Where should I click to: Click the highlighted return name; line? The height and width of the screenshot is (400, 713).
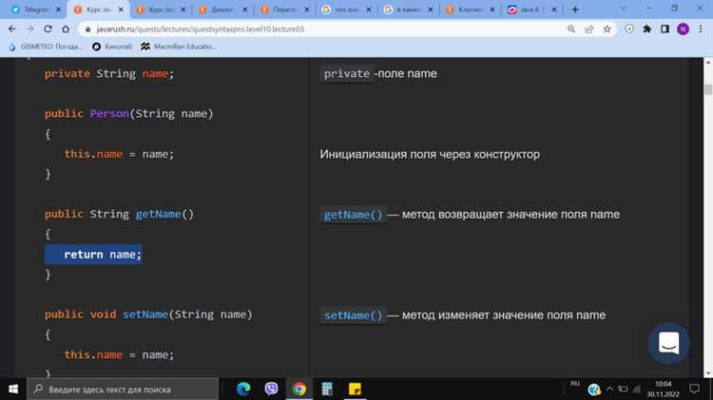click(93, 255)
